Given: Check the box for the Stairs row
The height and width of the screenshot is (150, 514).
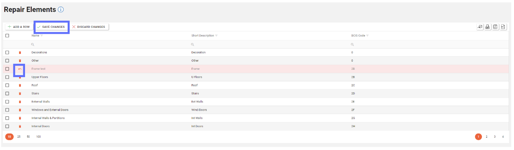Looking at the screenshot, I should (7, 93).
